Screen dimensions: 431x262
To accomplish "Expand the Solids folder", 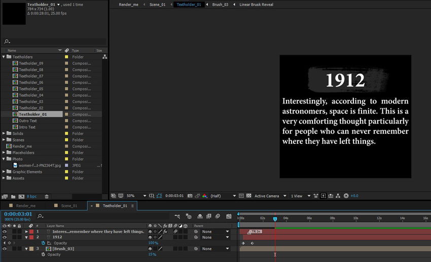I will coord(4,133).
